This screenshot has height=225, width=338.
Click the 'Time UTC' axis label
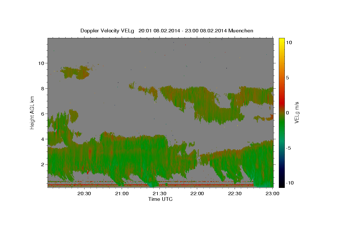pyautogui.click(x=160, y=199)
